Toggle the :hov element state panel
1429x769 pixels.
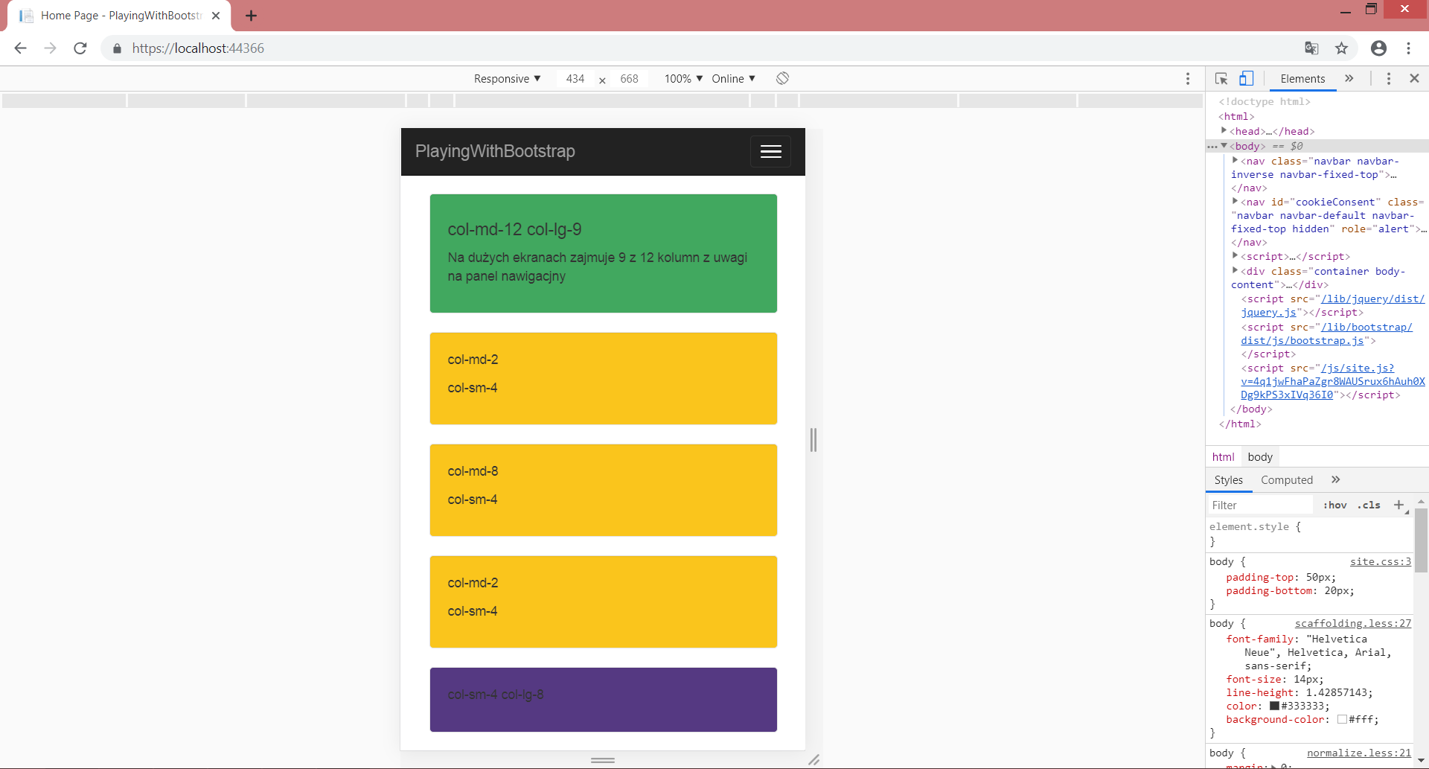[1335, 505]
